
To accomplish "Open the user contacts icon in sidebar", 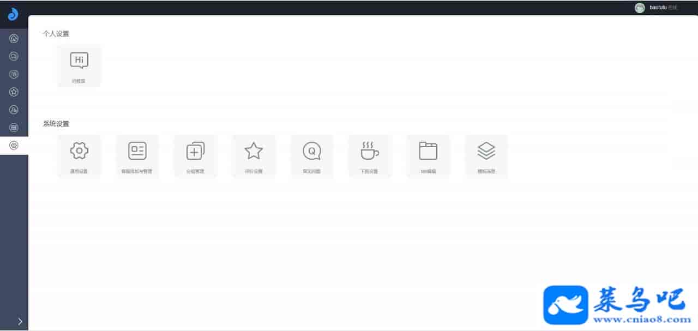I will [14, 110].
